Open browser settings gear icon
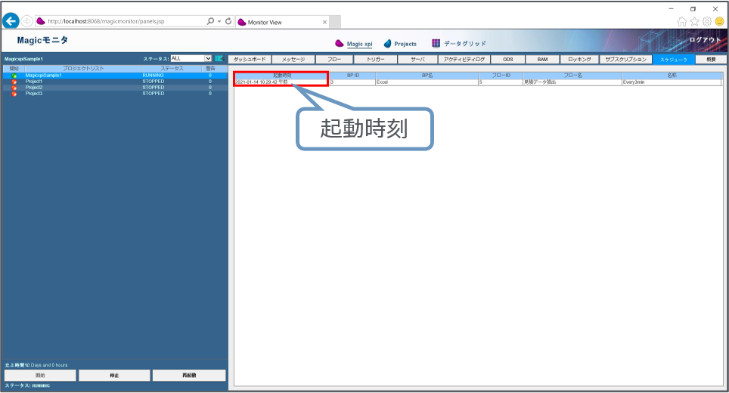729x393 pixels. pyautogui.click(x=706, y=22)
